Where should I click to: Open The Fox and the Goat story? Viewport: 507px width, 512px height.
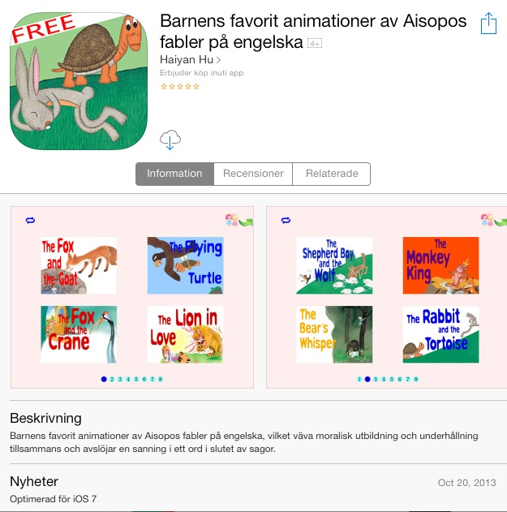79,265
